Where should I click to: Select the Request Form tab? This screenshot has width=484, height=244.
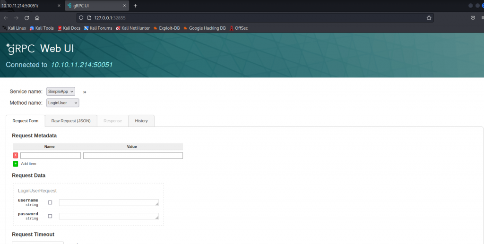(x=26, y=121)
